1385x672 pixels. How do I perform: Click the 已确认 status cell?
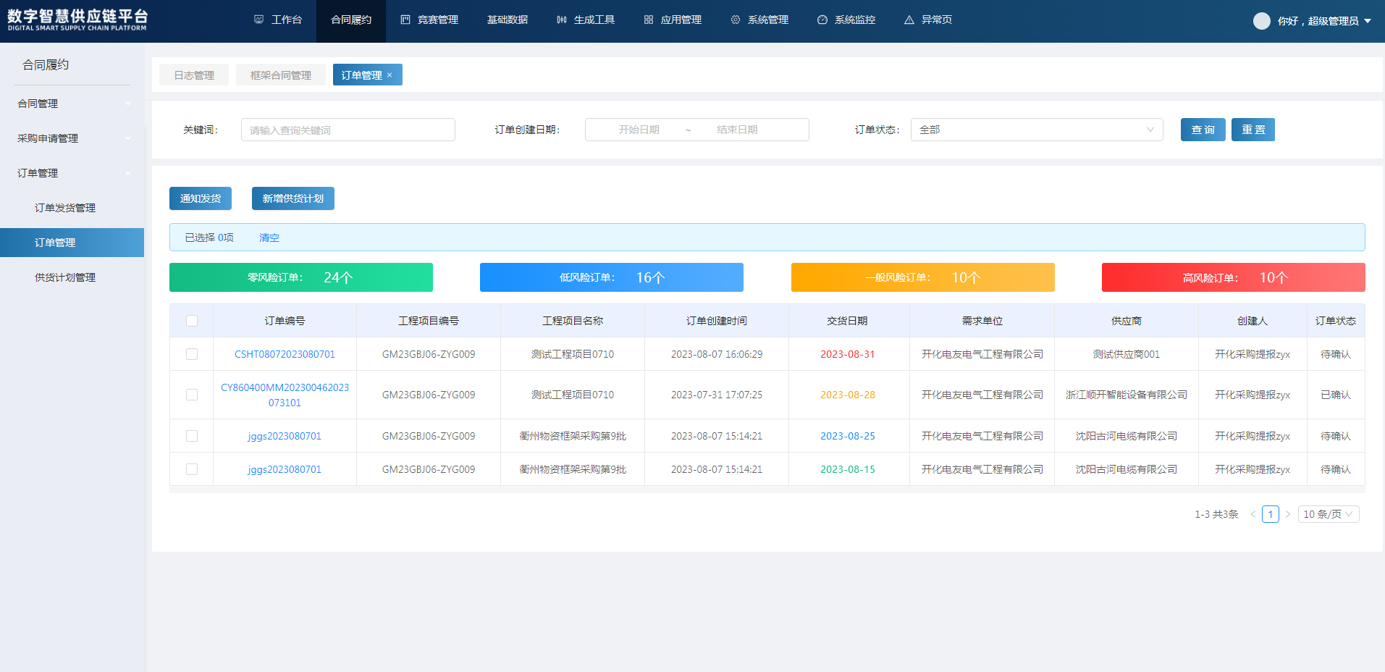pos(1336,395)
